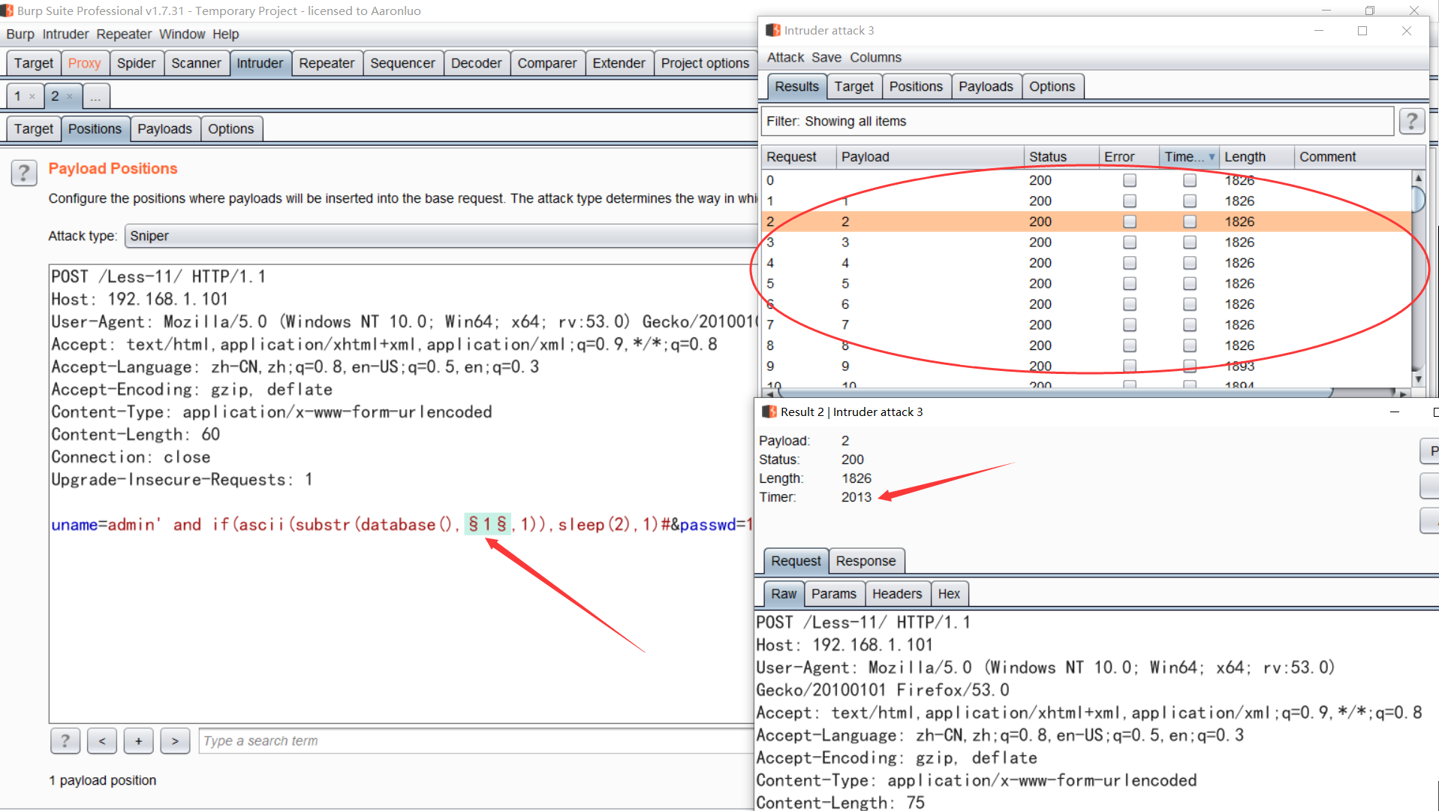
Task: Check the Error checkbox for request 2
Action: click(1129, 222)
